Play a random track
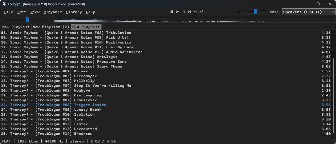The width and height of the screenshot is (336, 144). (201, 12)
